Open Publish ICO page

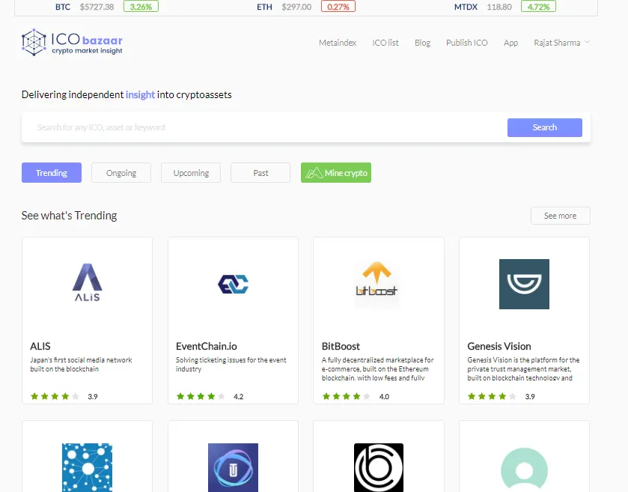click(466, 43)
